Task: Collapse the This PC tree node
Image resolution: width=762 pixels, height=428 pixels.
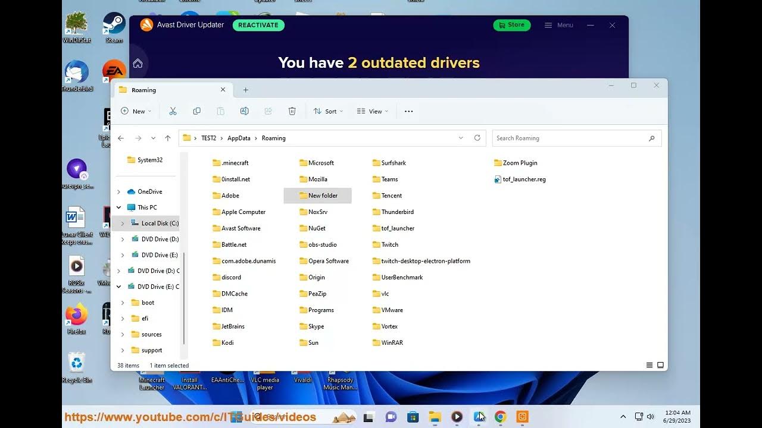Action: (118, 207)
